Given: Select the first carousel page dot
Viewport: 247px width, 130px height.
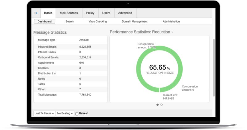Looking at the screenshot, I should (157, 105).
